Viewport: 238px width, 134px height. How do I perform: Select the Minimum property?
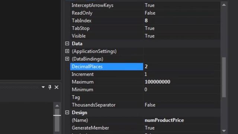click(83, 90)
